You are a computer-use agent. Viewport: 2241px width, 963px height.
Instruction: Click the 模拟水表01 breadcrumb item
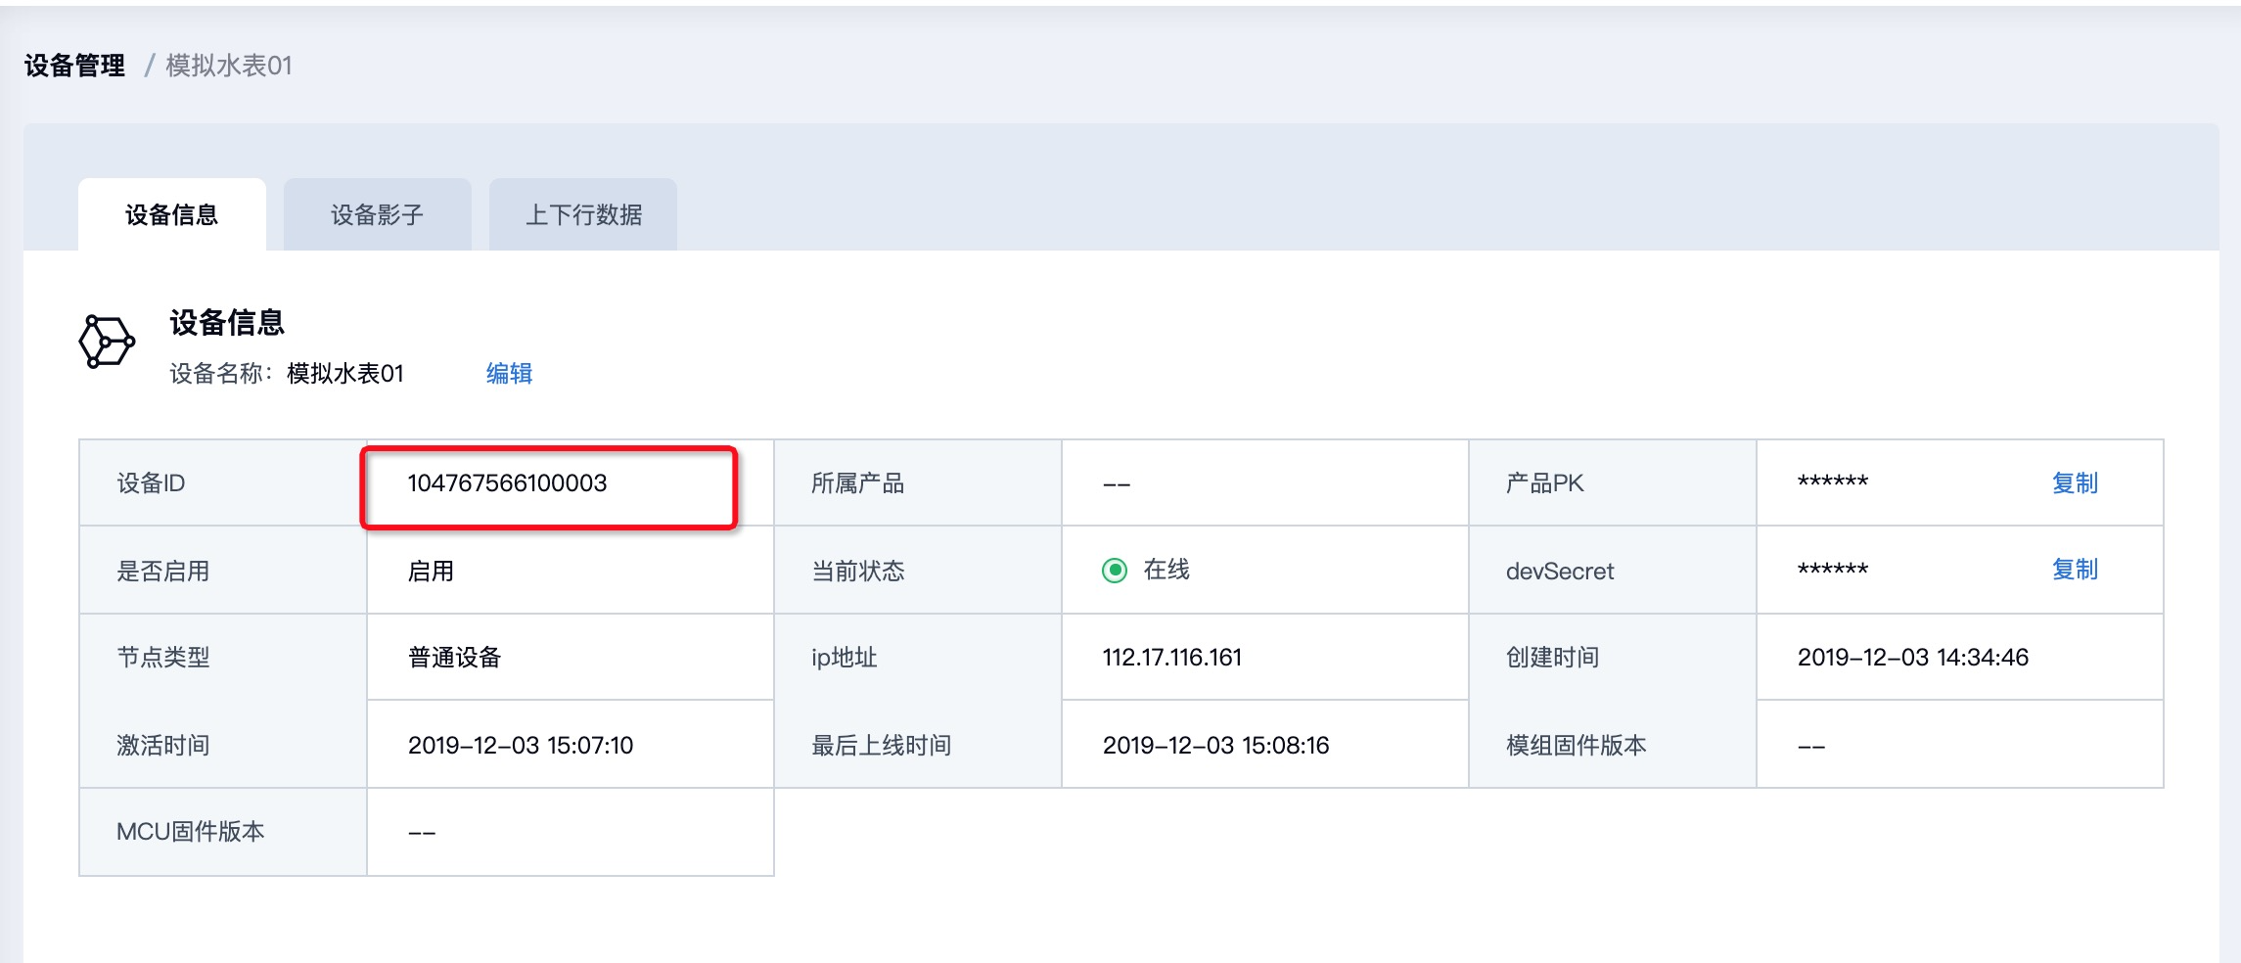click(x=229, y=66)
